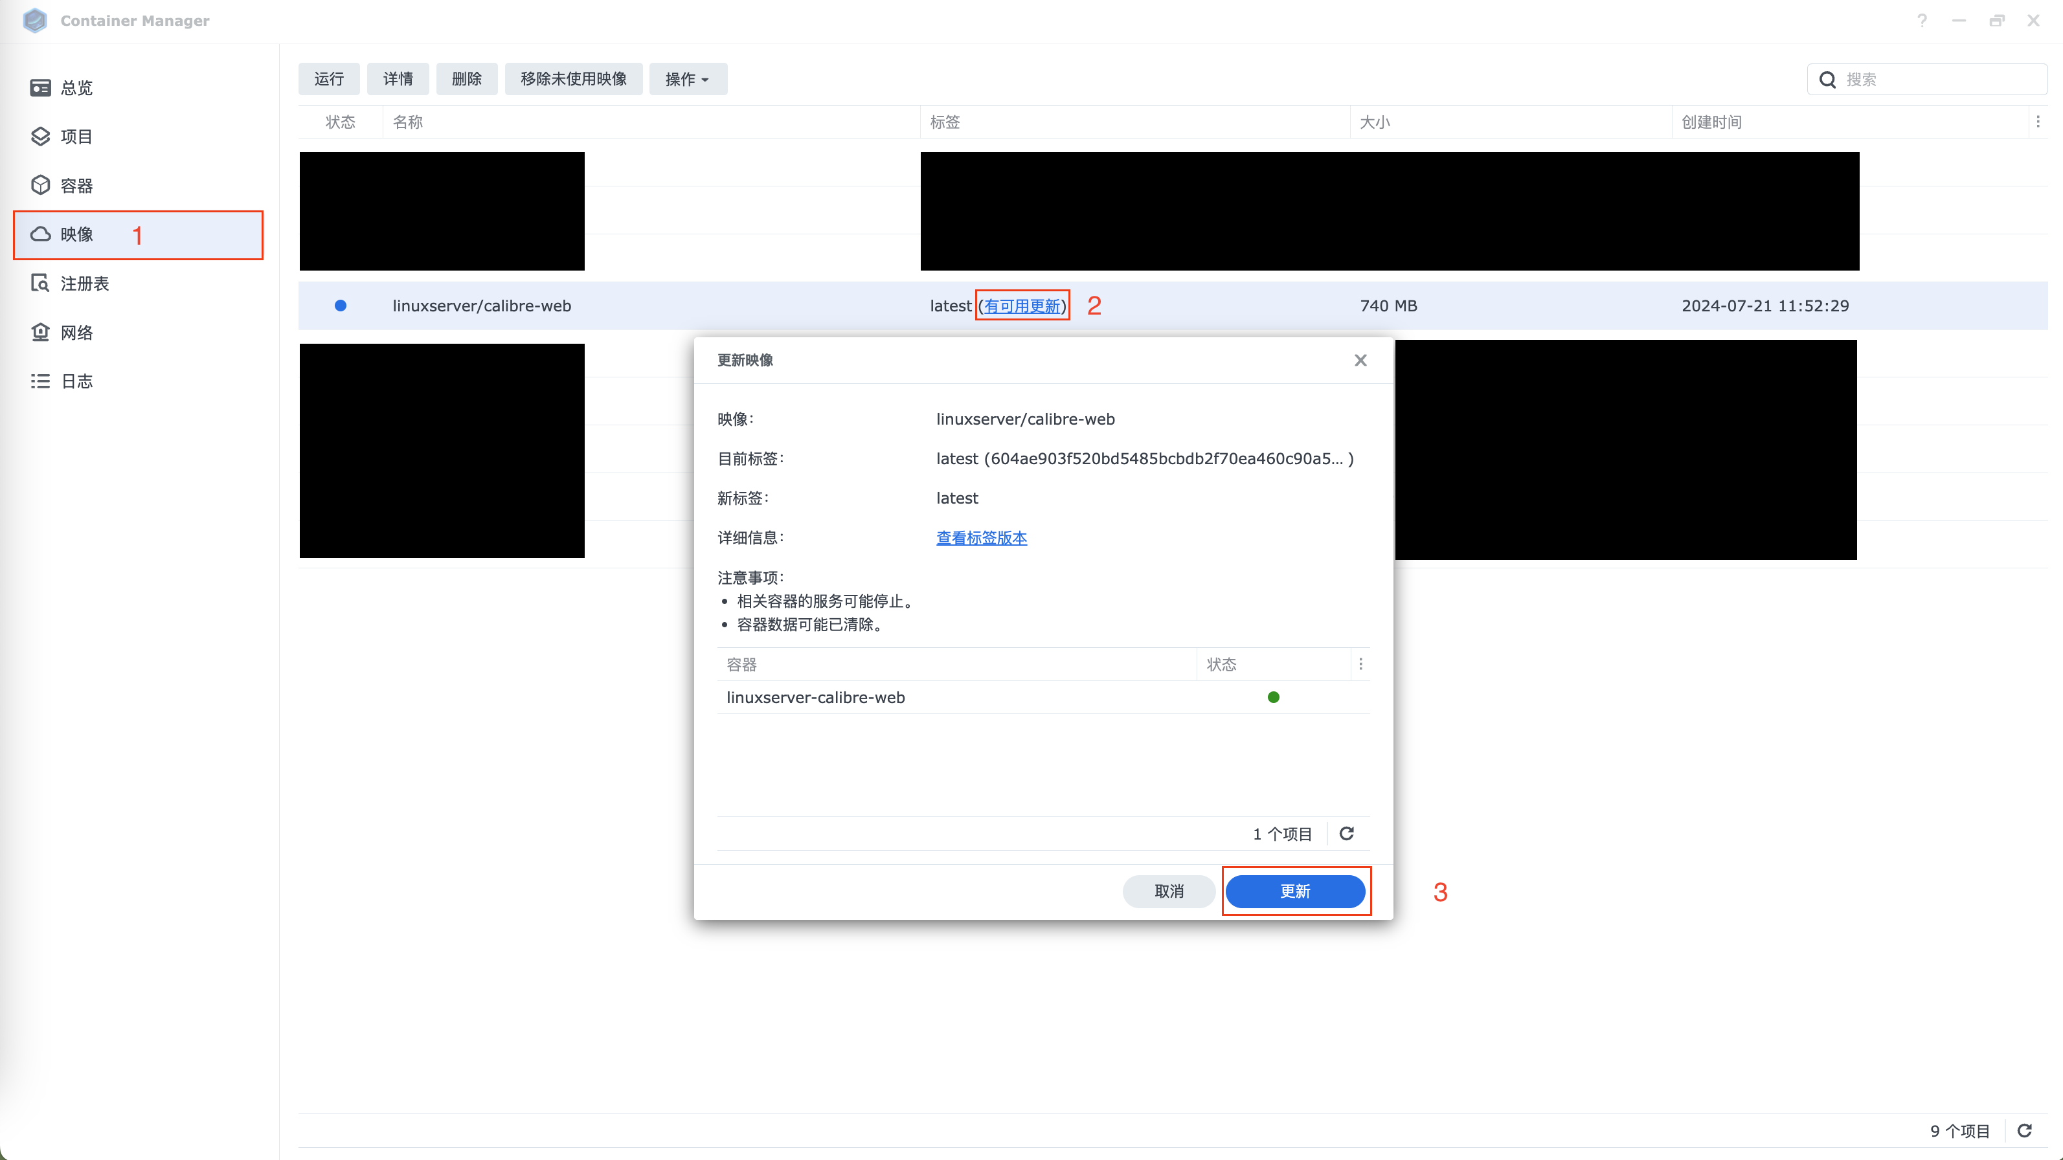Select the 注册表 registry search icon
The width and height of the screenshot is (2063, 1160).
click(x=40, y=284)
